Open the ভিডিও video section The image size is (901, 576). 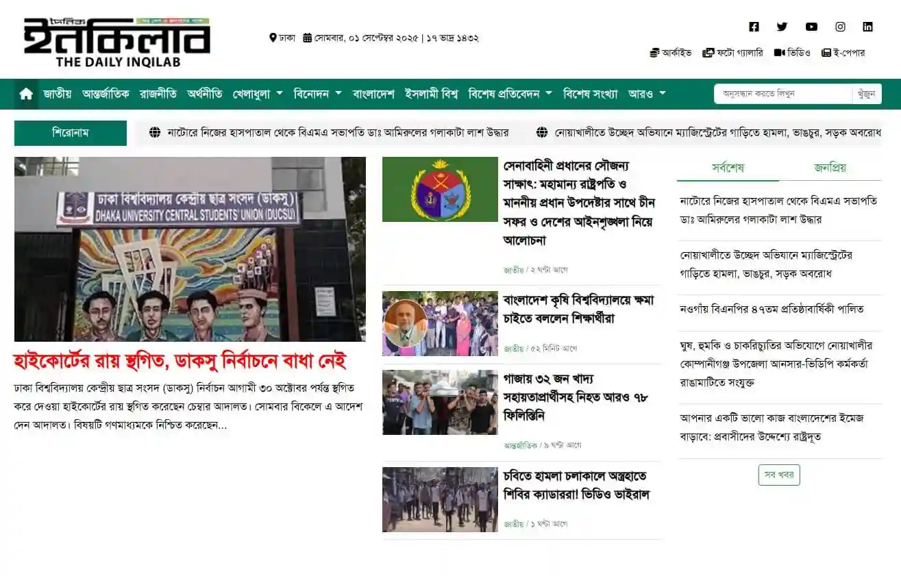[x=792, y=53]
